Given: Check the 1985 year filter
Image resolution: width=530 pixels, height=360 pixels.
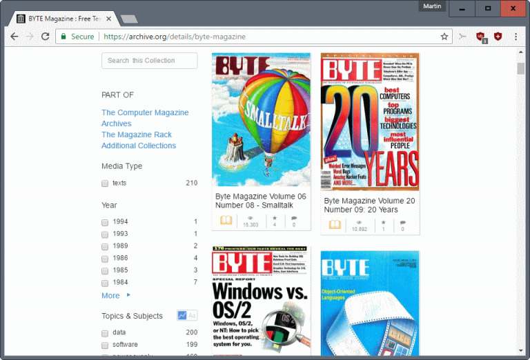Looking at the screenshot, I should point(105,271).
